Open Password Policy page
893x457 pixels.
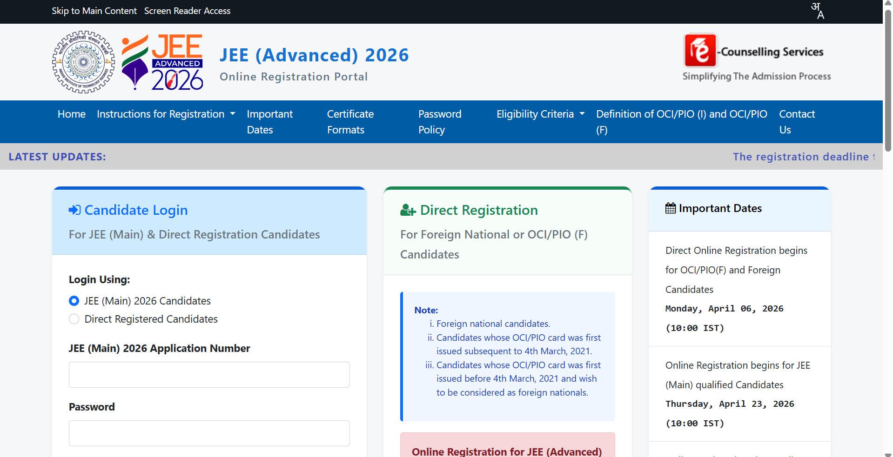pyautogui.click(x=440, y=122)
